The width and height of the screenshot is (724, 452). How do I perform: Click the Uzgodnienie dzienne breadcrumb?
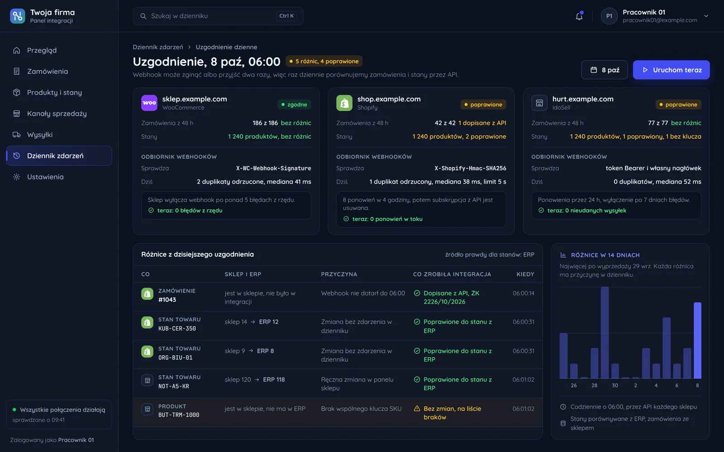226,47
